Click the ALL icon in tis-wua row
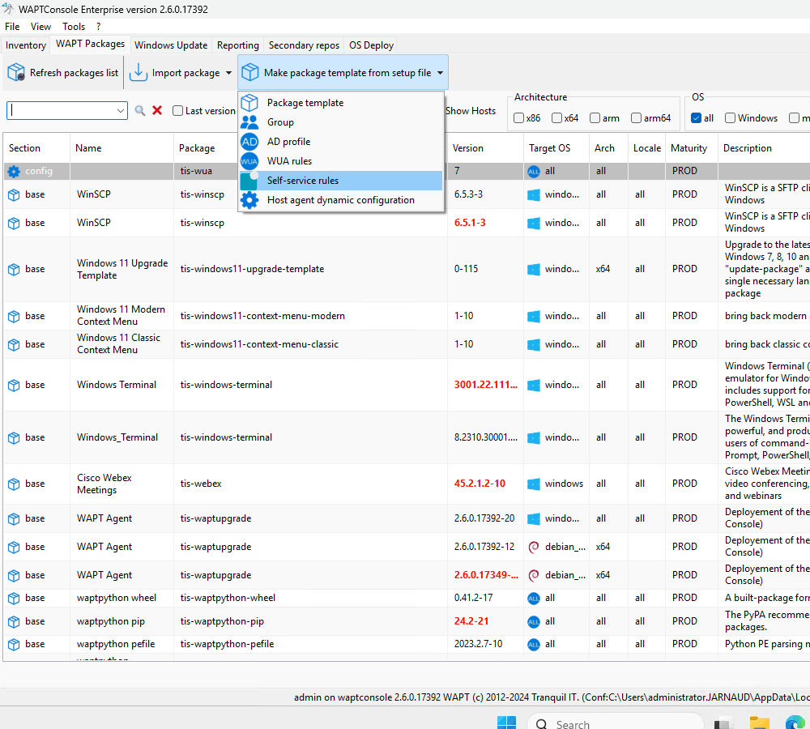Viewport: 810px width, 729px height. 534,172
